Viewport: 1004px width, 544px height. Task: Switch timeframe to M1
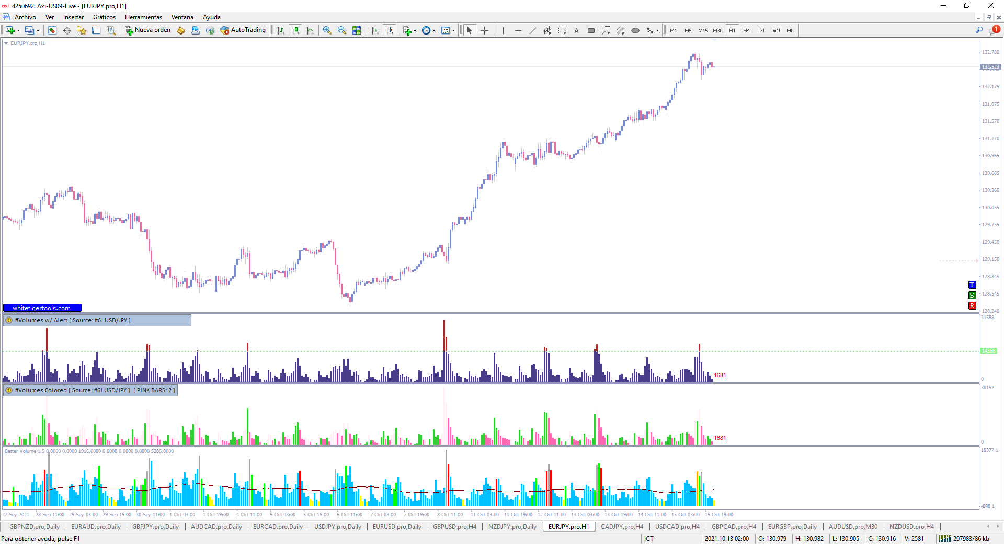tap(674, 30)
